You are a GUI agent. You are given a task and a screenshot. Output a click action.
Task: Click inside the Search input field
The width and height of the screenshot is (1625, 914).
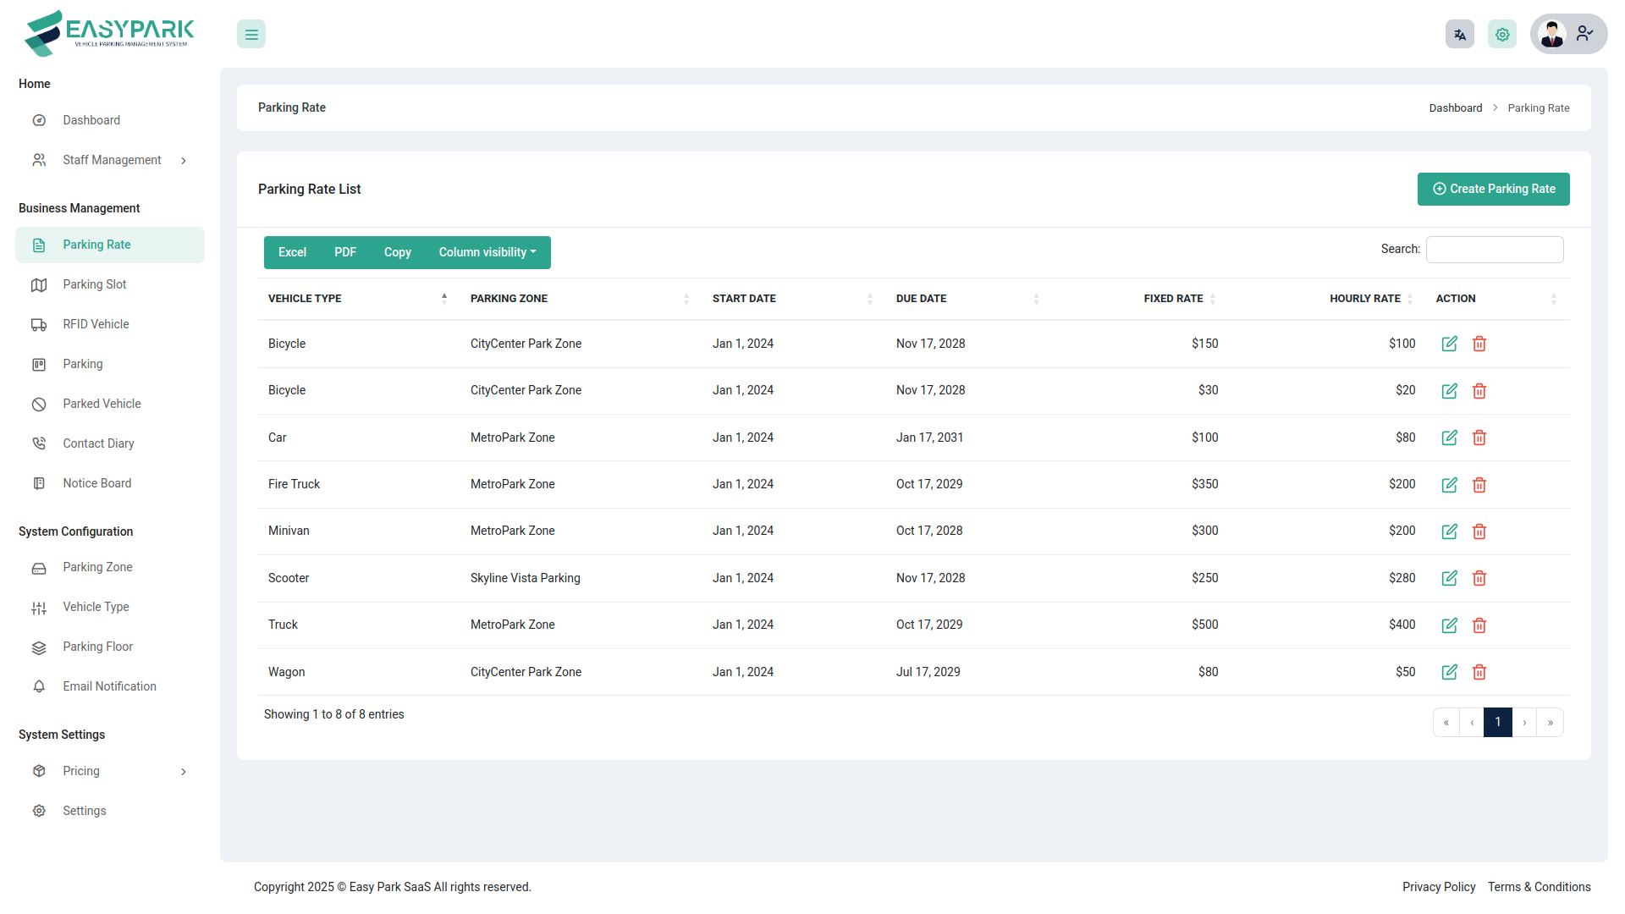1495,249
